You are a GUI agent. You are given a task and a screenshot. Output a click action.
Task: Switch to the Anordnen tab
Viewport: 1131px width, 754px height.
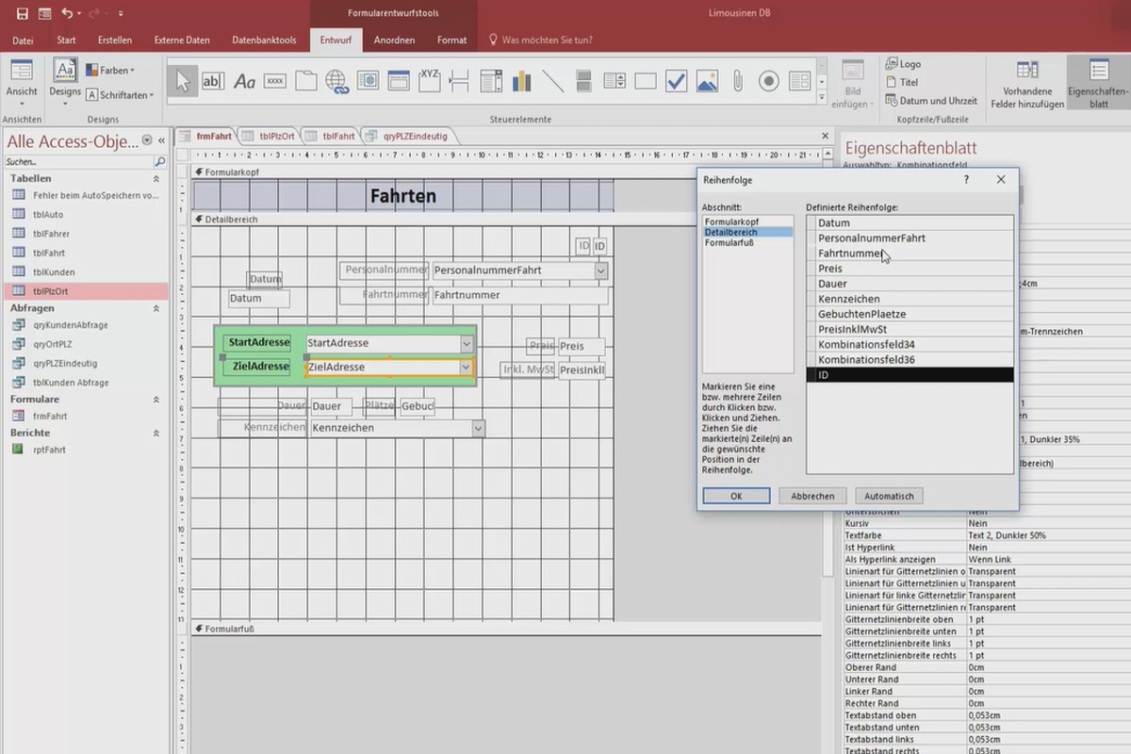tap(394, 40)
